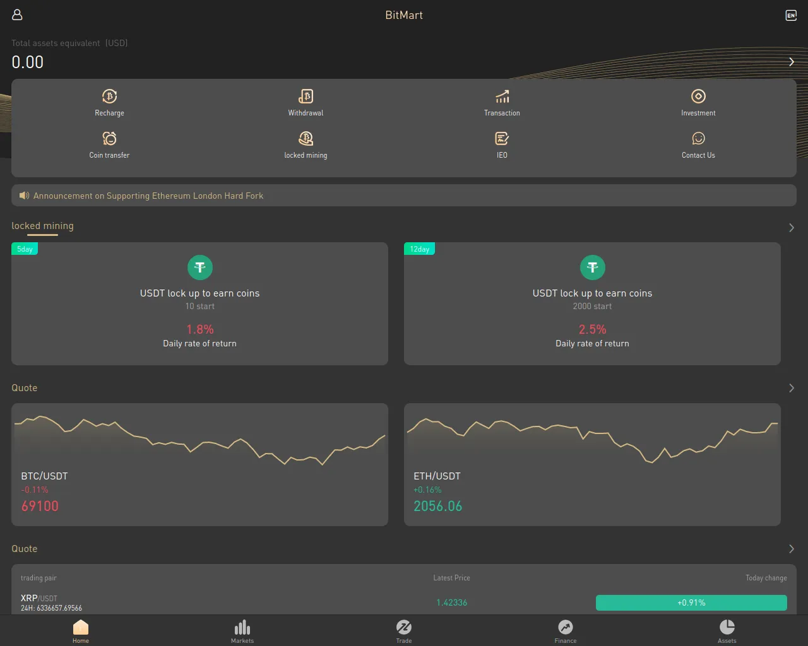The height and width of the screenshot is (646, 808).
Task: Click the announcement speaker icon
Action: coord(24,196)
